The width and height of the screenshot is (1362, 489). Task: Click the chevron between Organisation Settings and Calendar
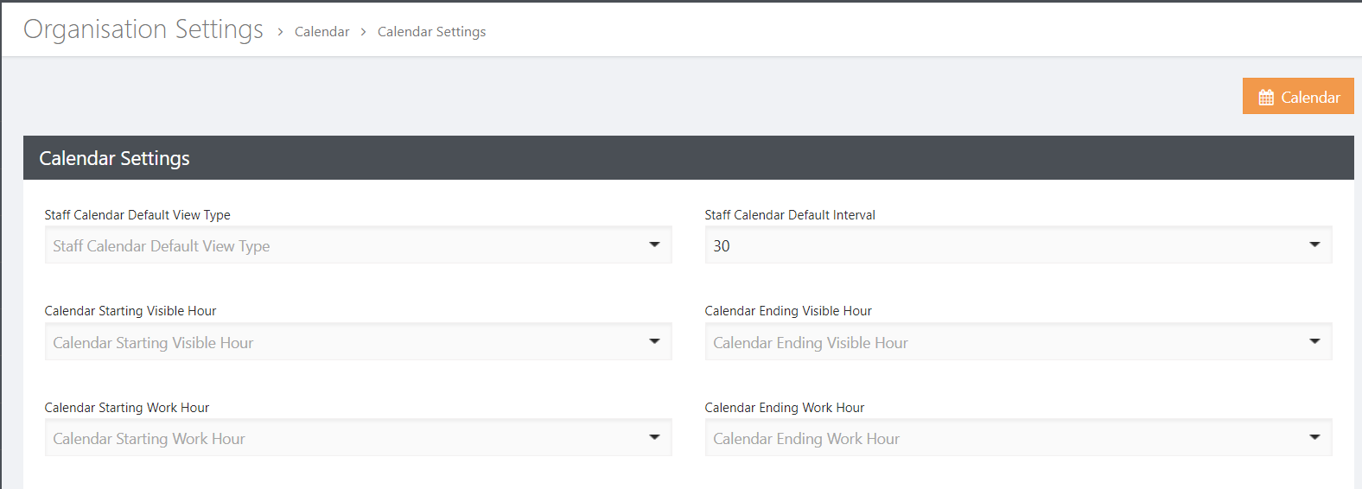pyautogui.click(x=280, y=32)
